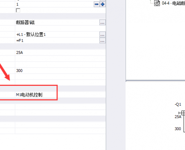Click the 断路器\磁 classification field
Image resolution: width=185 pixels, height=150 pixels.
click(x=57, y=22)
